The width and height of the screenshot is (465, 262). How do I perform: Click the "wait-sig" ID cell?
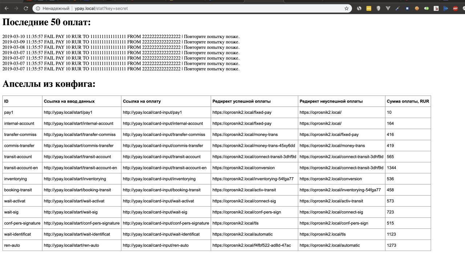pos(23,212)
